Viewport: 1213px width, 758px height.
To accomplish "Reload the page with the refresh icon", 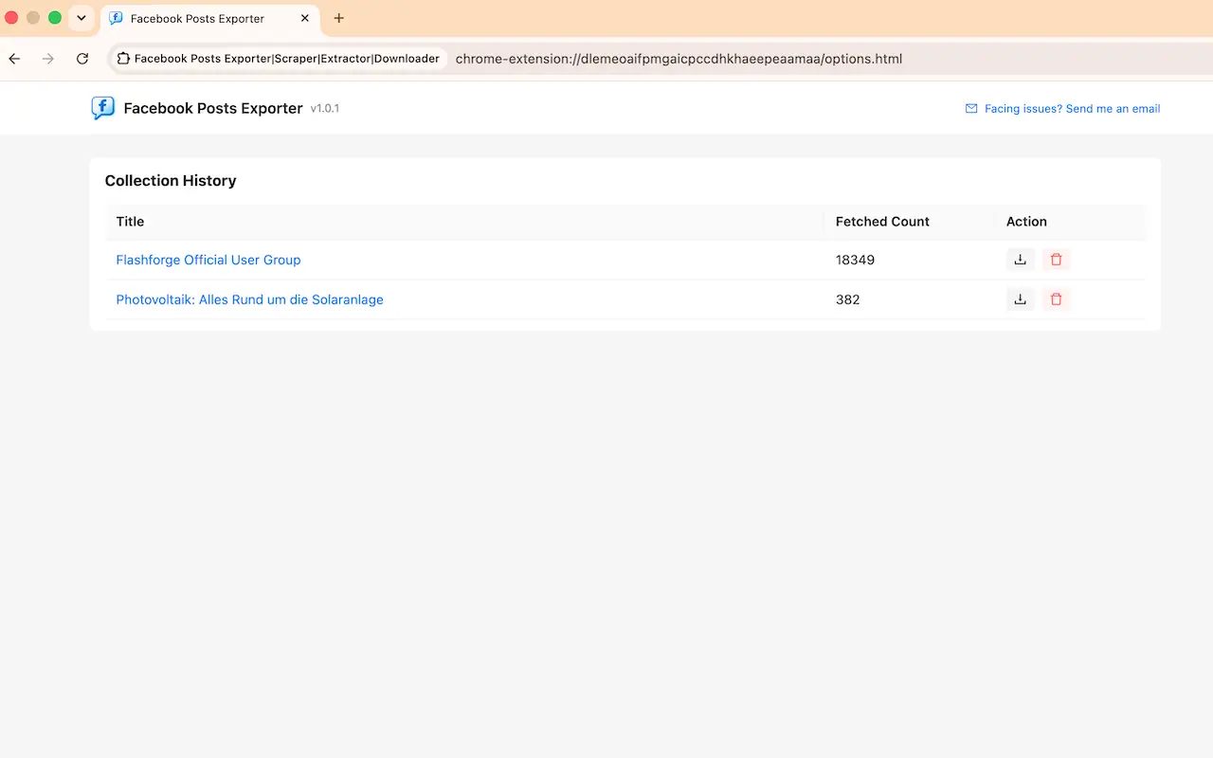I will pos(82,59).
